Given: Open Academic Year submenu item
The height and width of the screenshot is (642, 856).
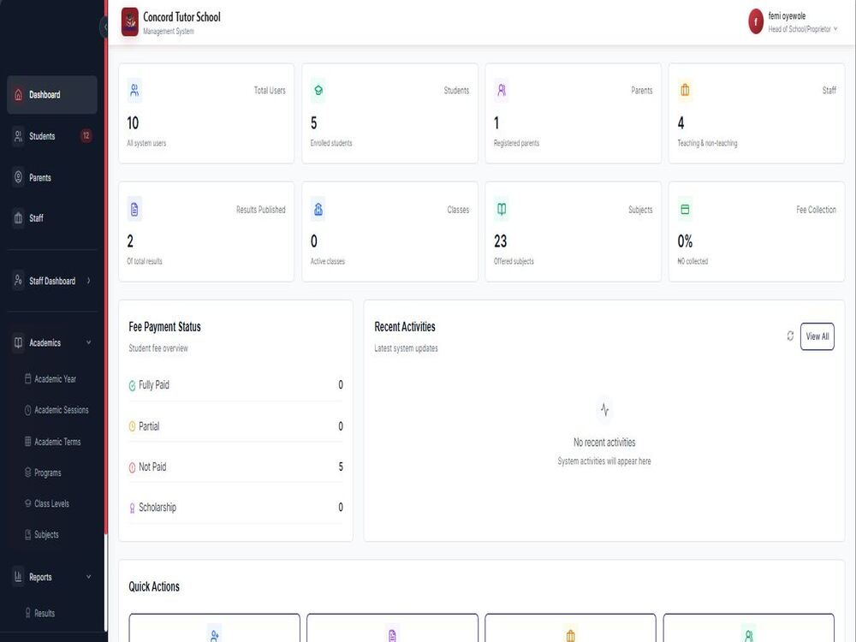Looking at the screenshot, I should 55,379.
